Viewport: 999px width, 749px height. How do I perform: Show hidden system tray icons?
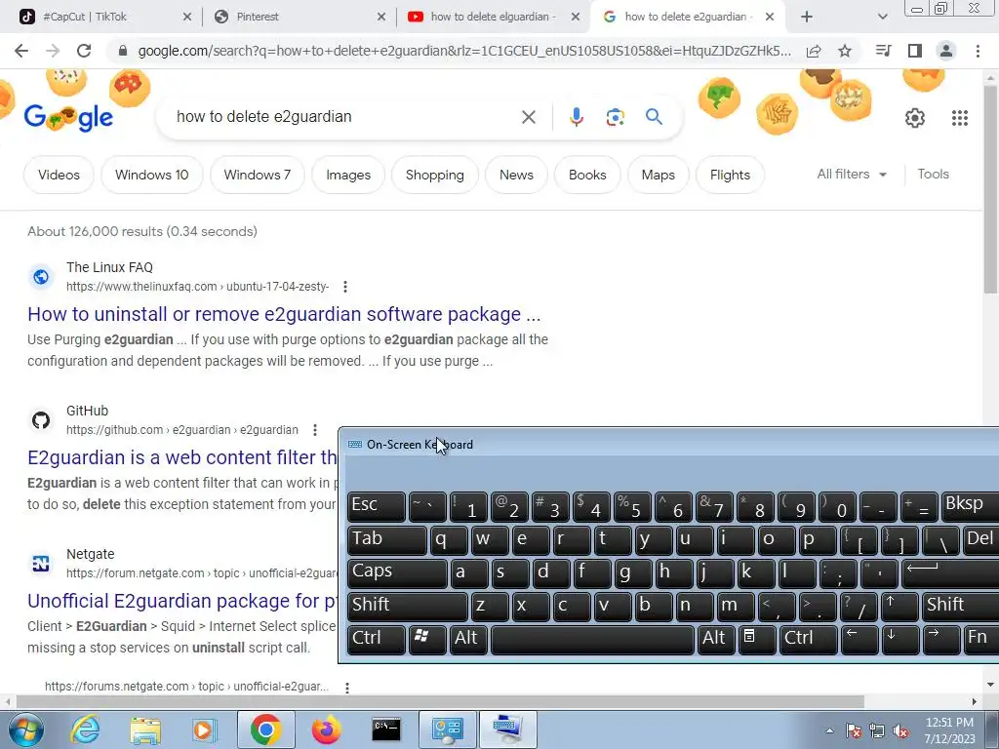pyautogui.click(x=829, y=730)
